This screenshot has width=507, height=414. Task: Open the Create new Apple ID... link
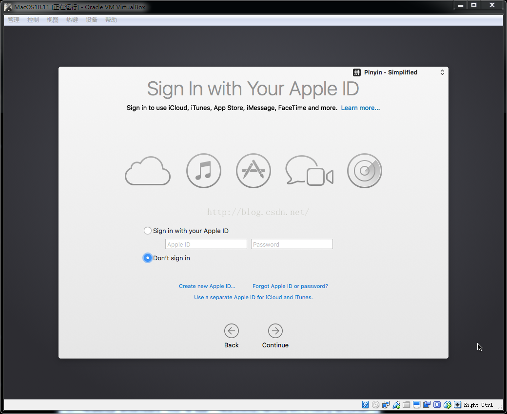pos(207,286)
